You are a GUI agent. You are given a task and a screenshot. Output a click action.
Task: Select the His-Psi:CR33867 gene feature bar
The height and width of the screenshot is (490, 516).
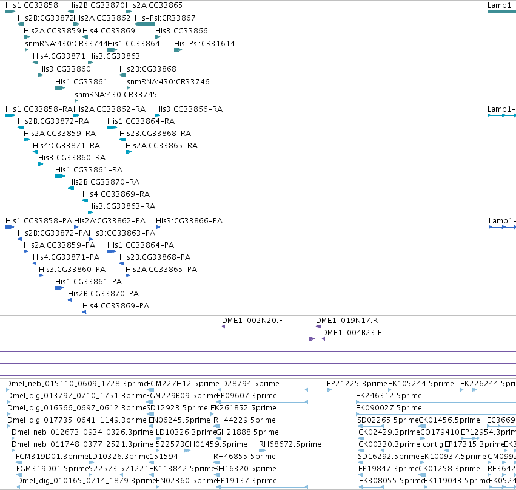tap(145, 24)
